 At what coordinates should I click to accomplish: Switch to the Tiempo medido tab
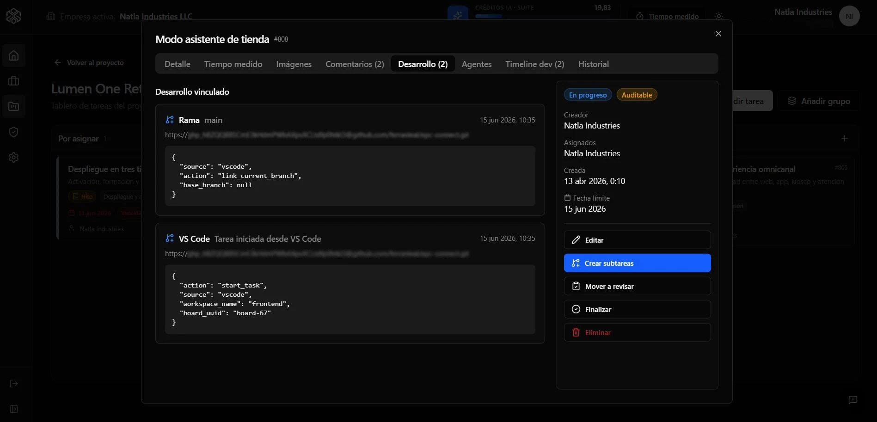(233, 64)
